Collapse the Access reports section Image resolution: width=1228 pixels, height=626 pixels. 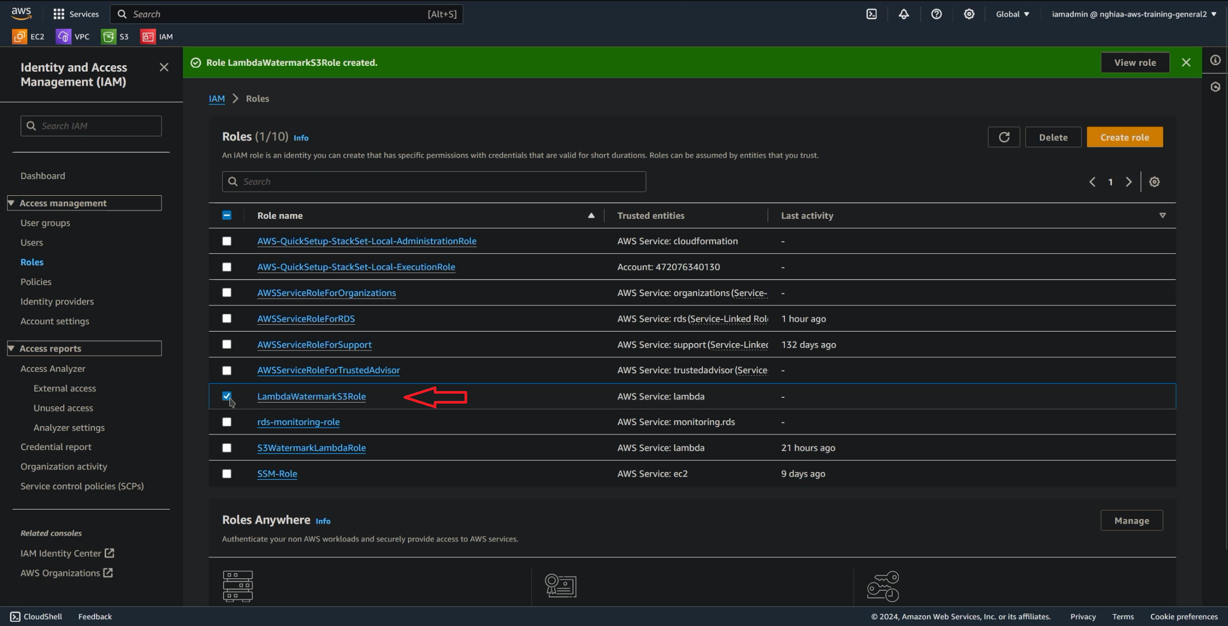[x=85, y=348]
